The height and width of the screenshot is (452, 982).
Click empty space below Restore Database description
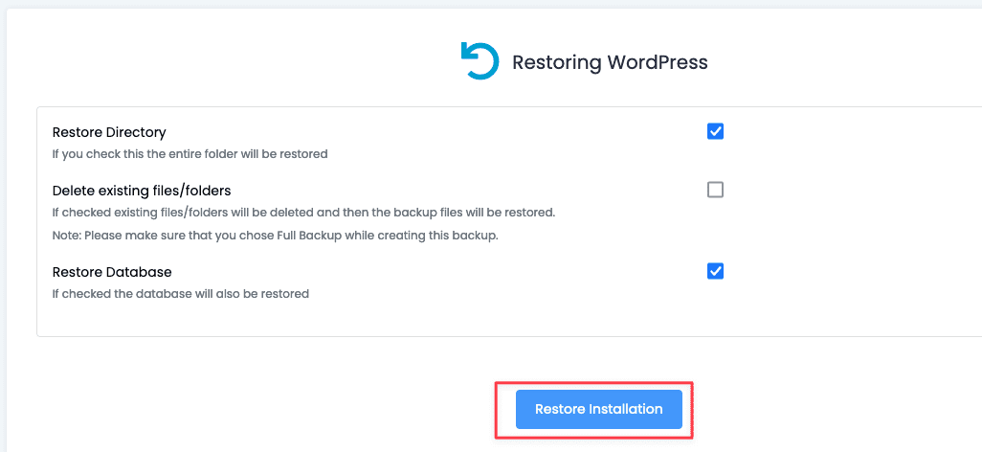[287, 320]
